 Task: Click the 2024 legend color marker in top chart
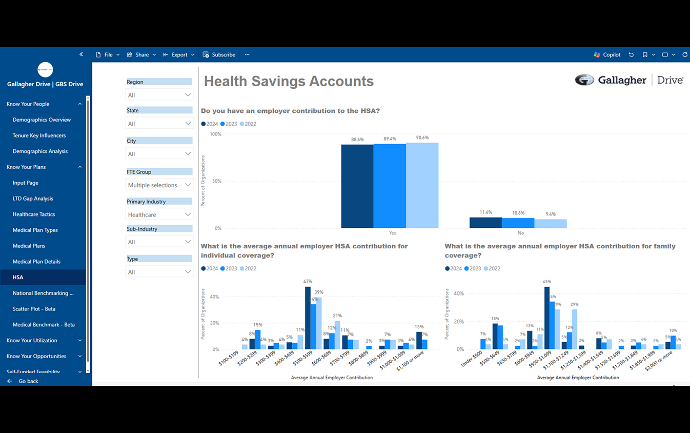click(x=204, y=124)
